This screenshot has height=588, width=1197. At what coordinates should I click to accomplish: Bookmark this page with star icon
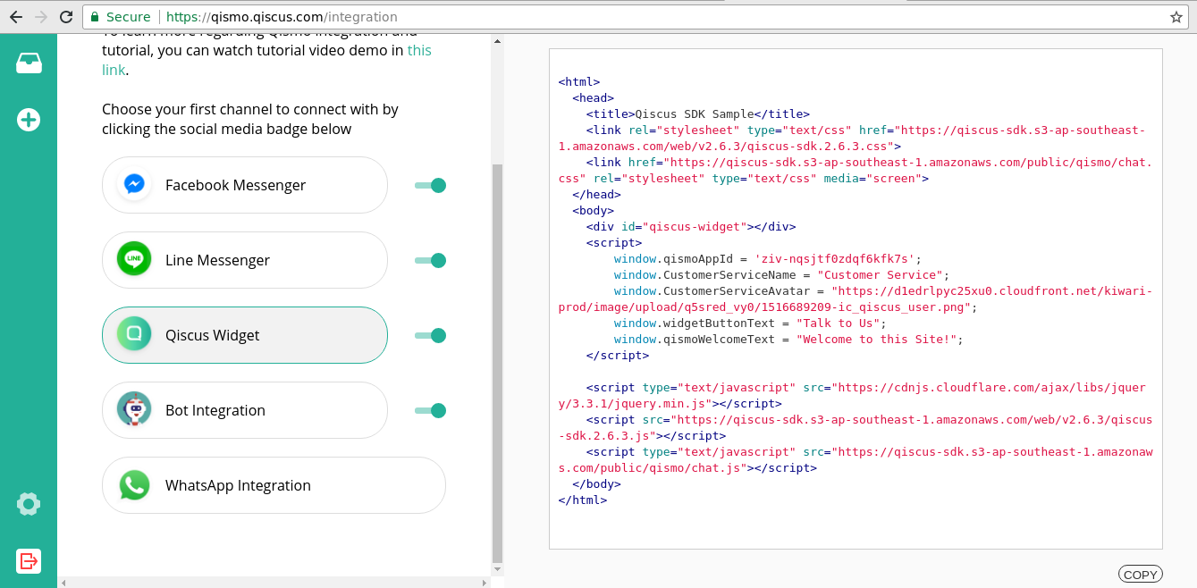pos(1176,17)
